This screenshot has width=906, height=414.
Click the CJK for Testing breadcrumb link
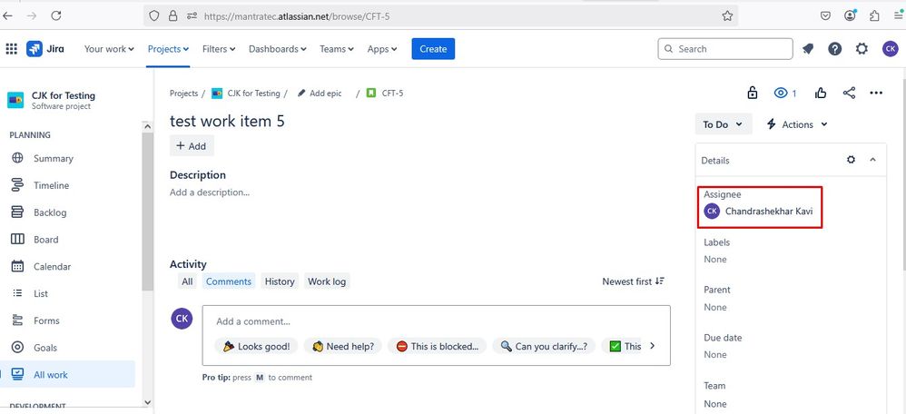point(253,94)
